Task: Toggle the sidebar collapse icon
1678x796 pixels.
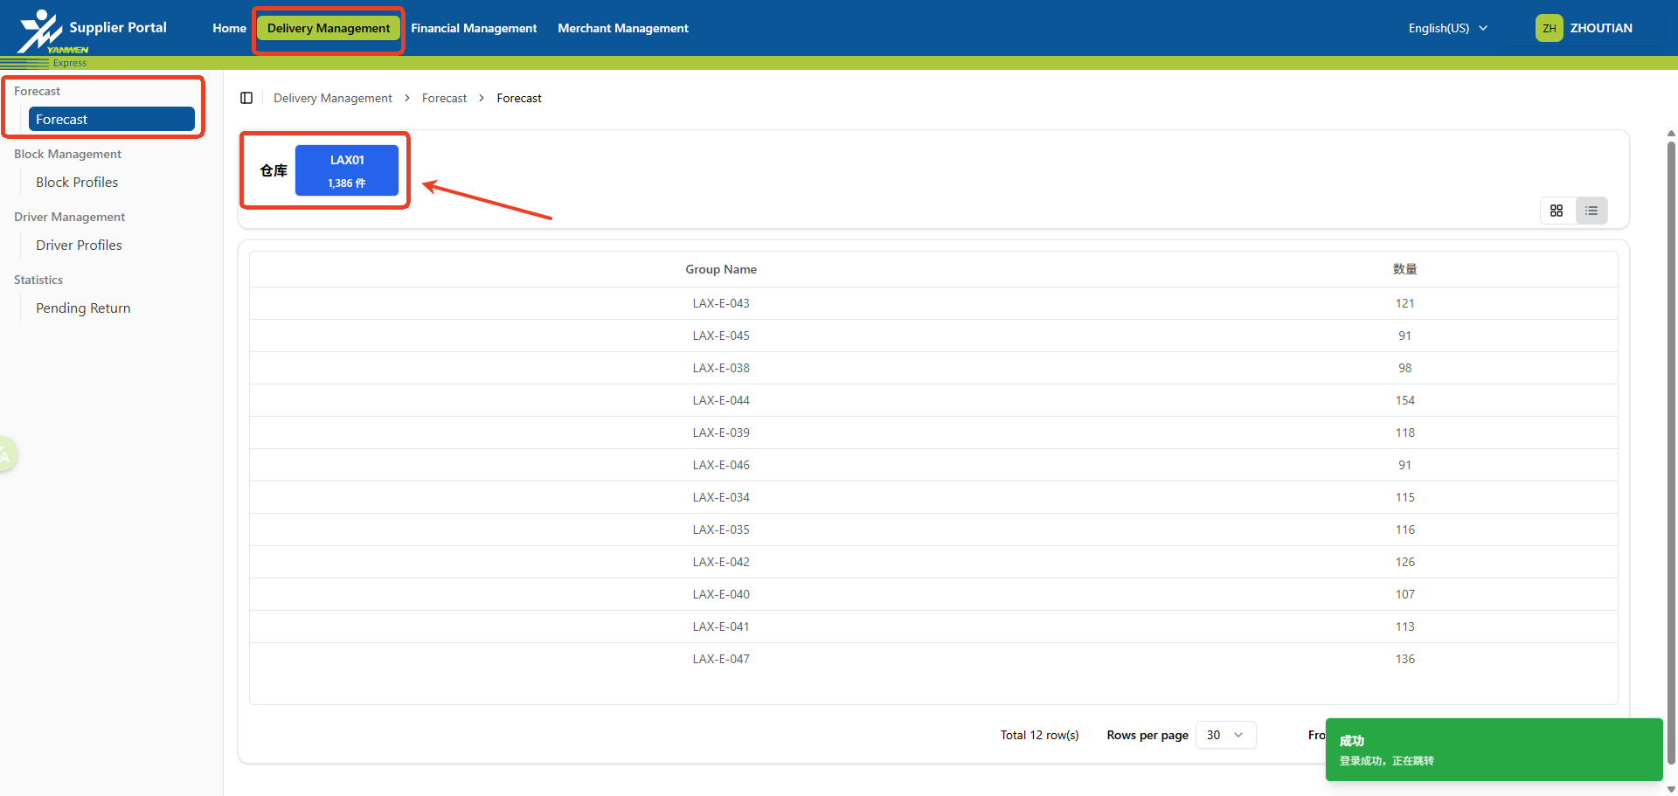Action: point(246,98)
